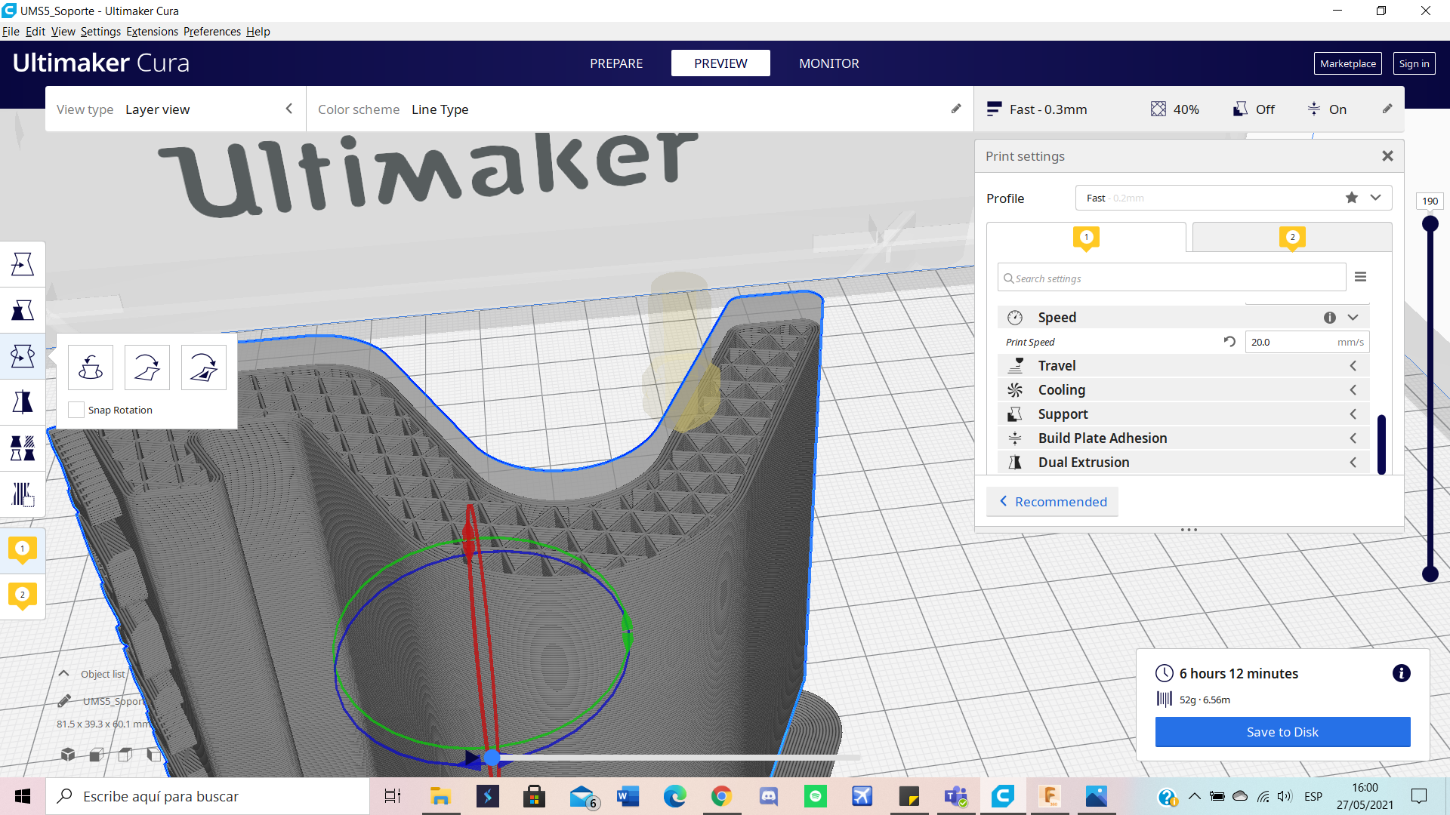Open Spotify from taskbar
Image resolution: width=1450 pixels, height=815 pixels.
point(816,796)
